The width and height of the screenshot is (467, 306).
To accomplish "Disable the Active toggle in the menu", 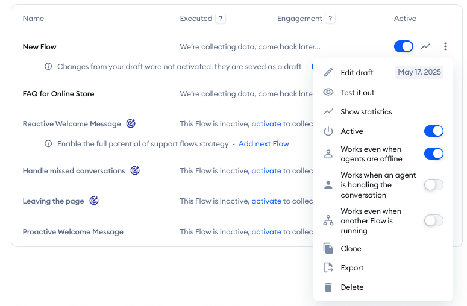I will 433,131.
